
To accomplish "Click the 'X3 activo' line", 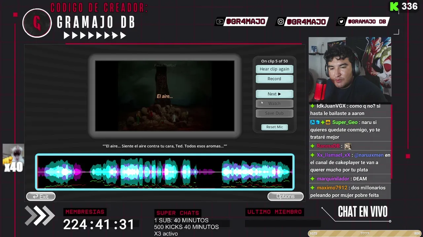I will click(x=166, y=234).
